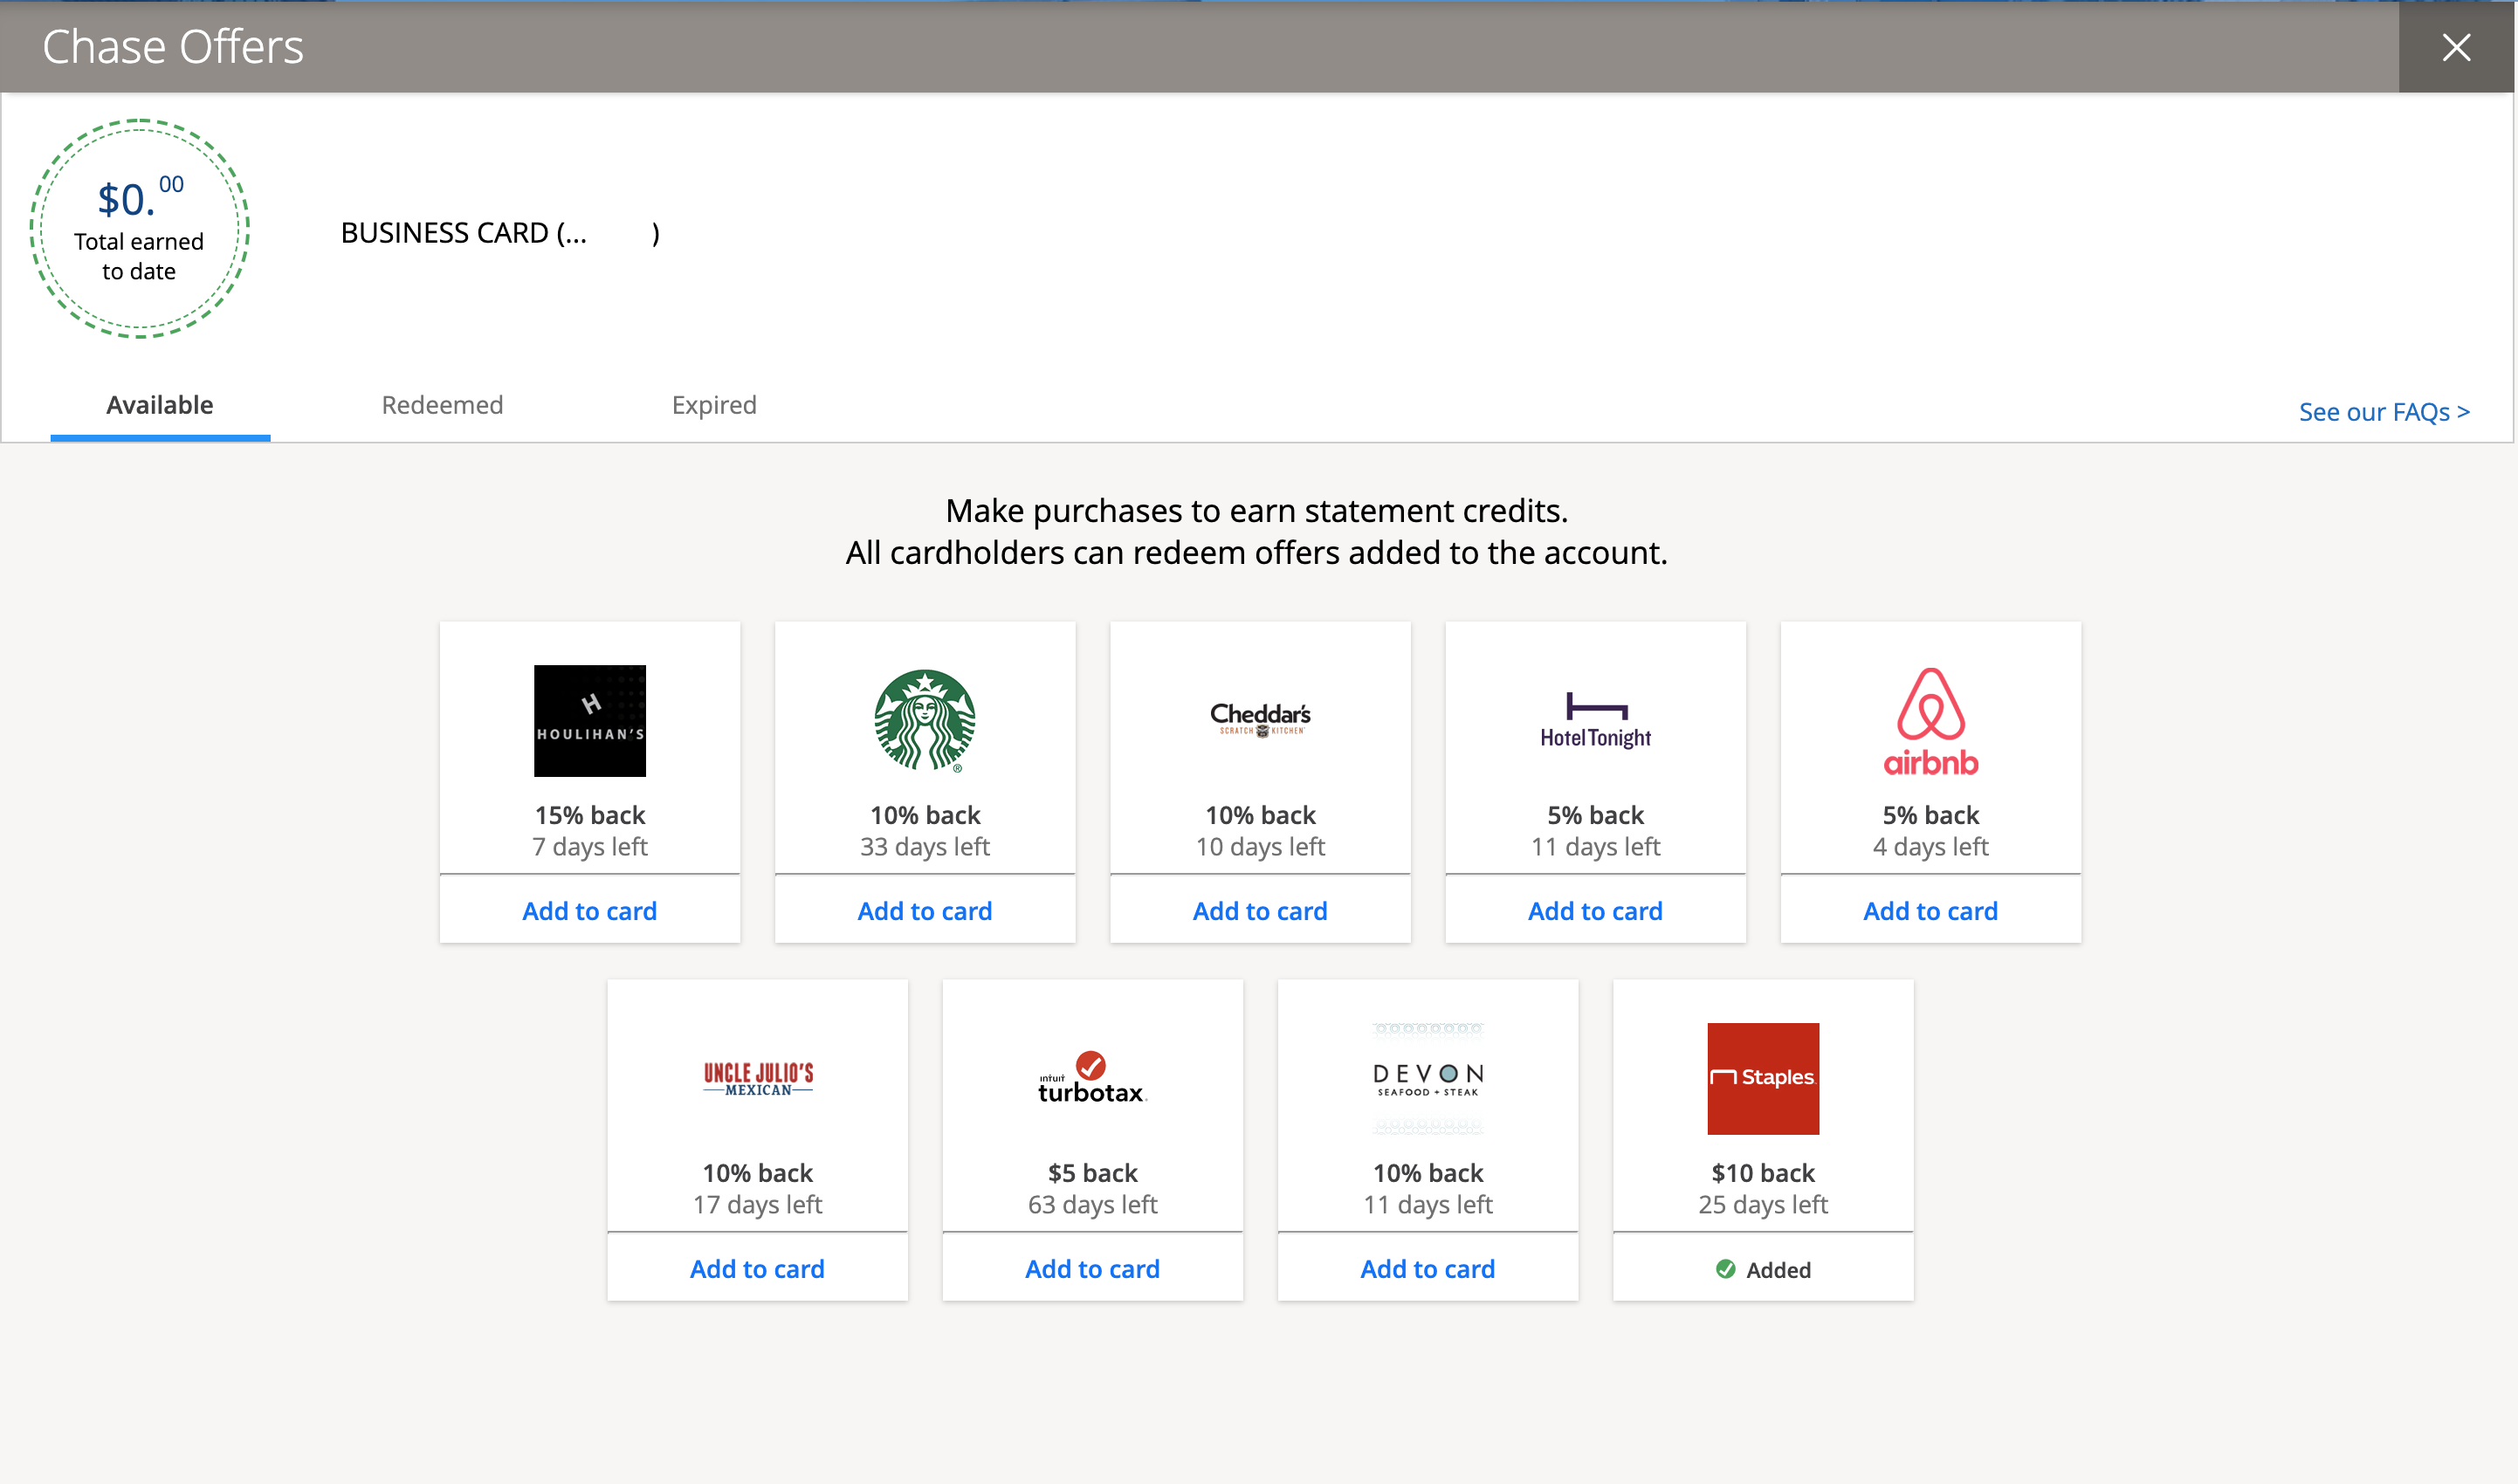Screen dimensions: 2518x1484
Task: Close the Chase Offers dialog
Action: tap(2456, 47)
